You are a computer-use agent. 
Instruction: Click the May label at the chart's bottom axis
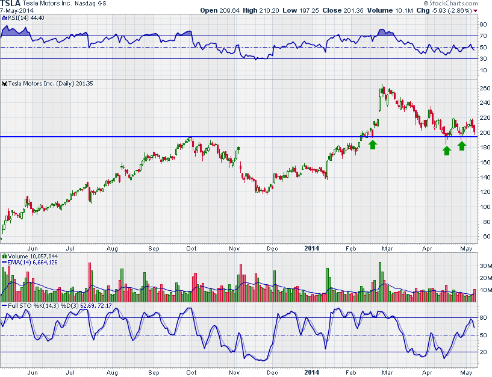[466, 373]
